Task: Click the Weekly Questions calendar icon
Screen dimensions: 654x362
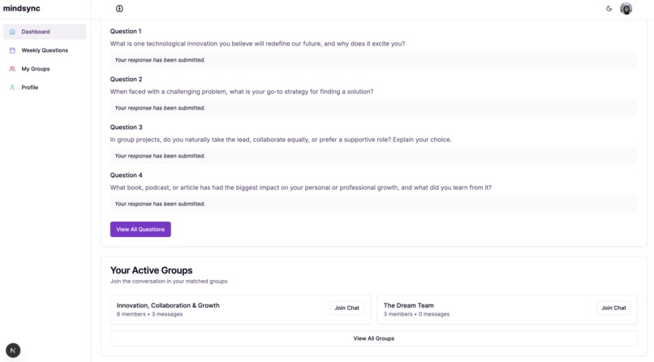Action: pyautogui.click(x=12, y=50)
